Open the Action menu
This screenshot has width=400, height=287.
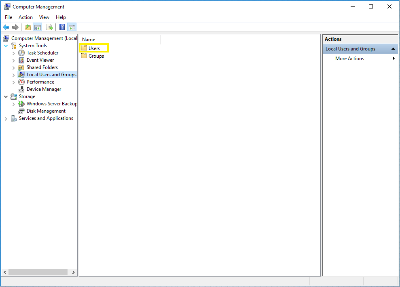(x=25, y=17)
